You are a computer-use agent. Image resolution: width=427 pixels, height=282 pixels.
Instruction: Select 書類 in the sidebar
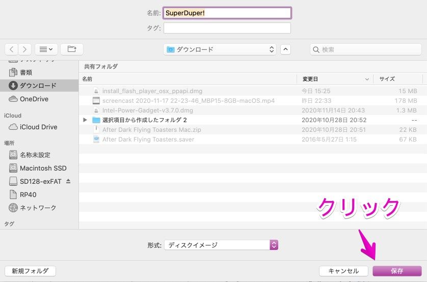39,72
